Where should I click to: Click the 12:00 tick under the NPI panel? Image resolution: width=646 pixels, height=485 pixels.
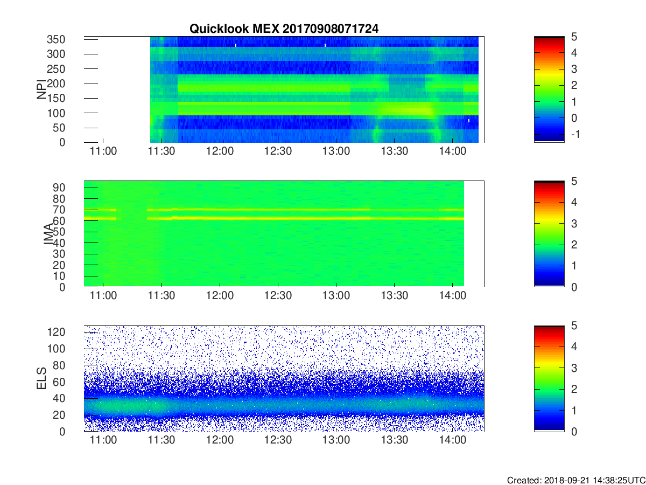click(x=220, y=151)
